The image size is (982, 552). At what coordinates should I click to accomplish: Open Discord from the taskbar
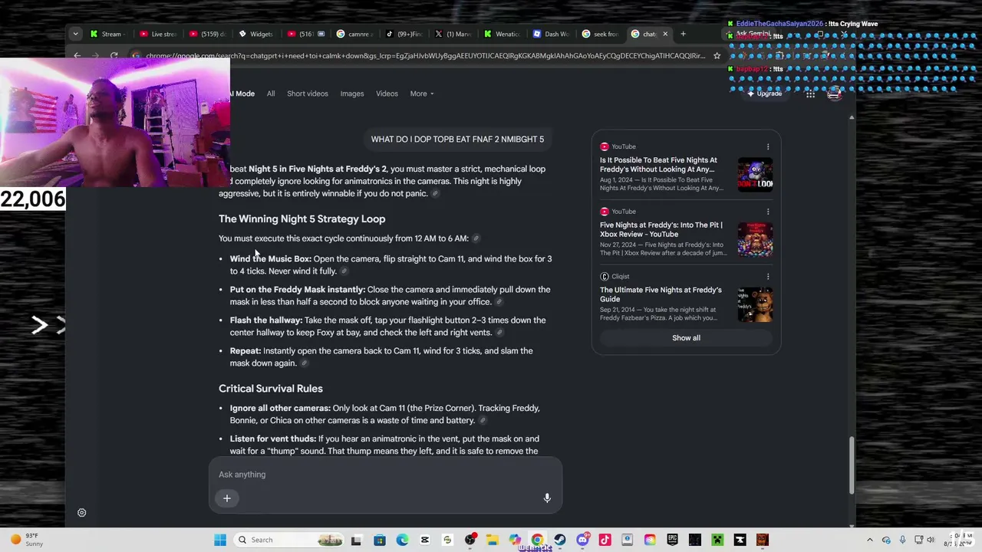(582, 540)
